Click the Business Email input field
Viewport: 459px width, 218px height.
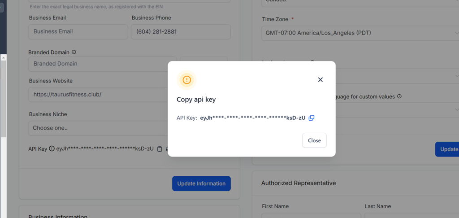(x=78, y=31)
